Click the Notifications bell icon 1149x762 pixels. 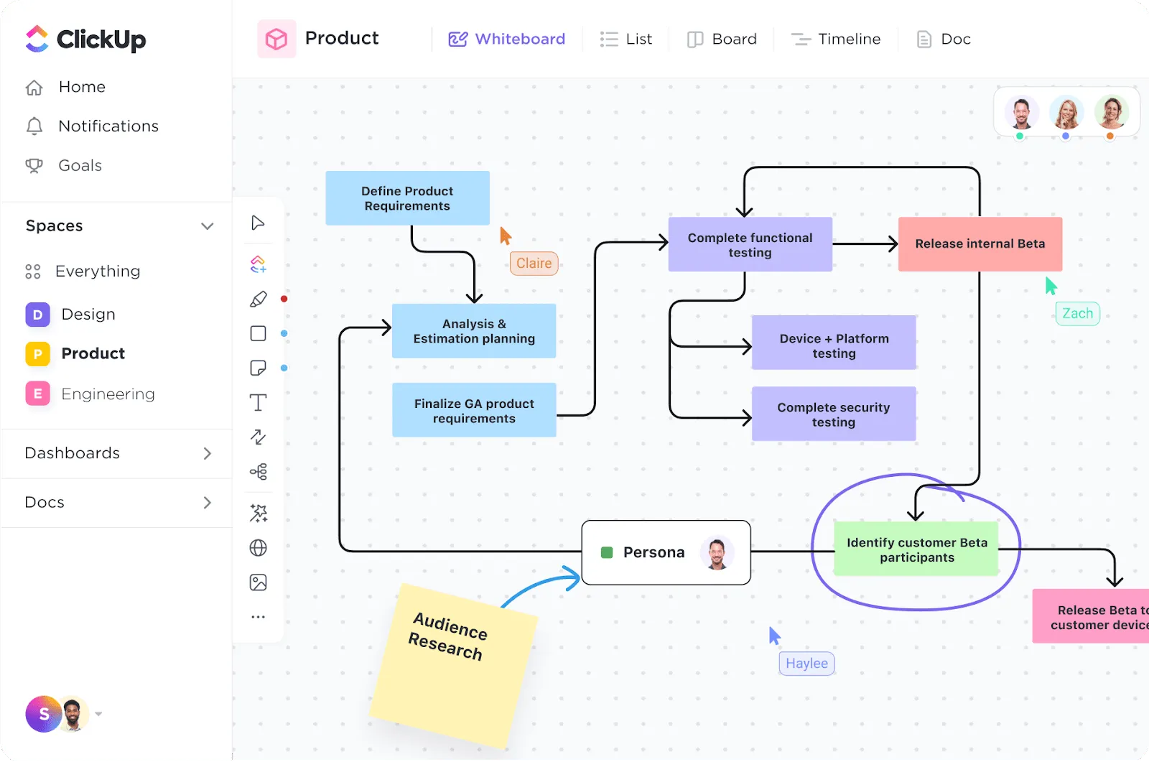(34, 126)
